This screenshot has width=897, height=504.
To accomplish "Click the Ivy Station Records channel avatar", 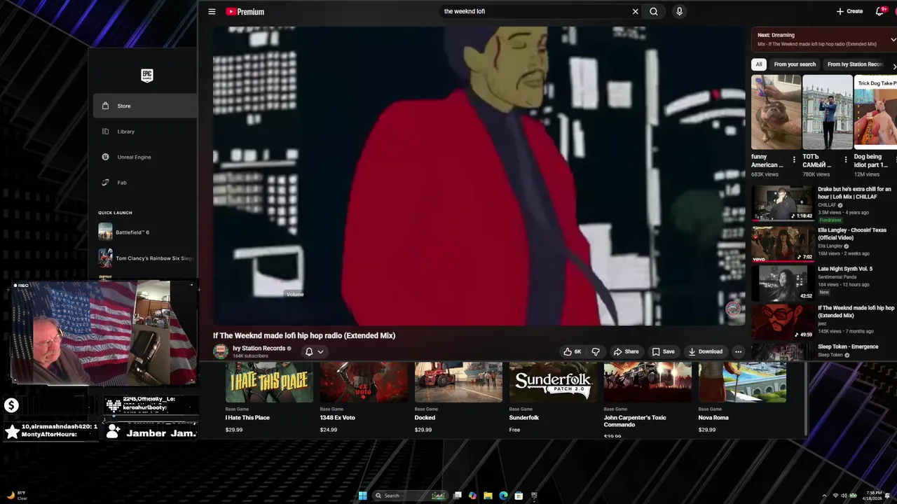I will (x=221, y=351).
